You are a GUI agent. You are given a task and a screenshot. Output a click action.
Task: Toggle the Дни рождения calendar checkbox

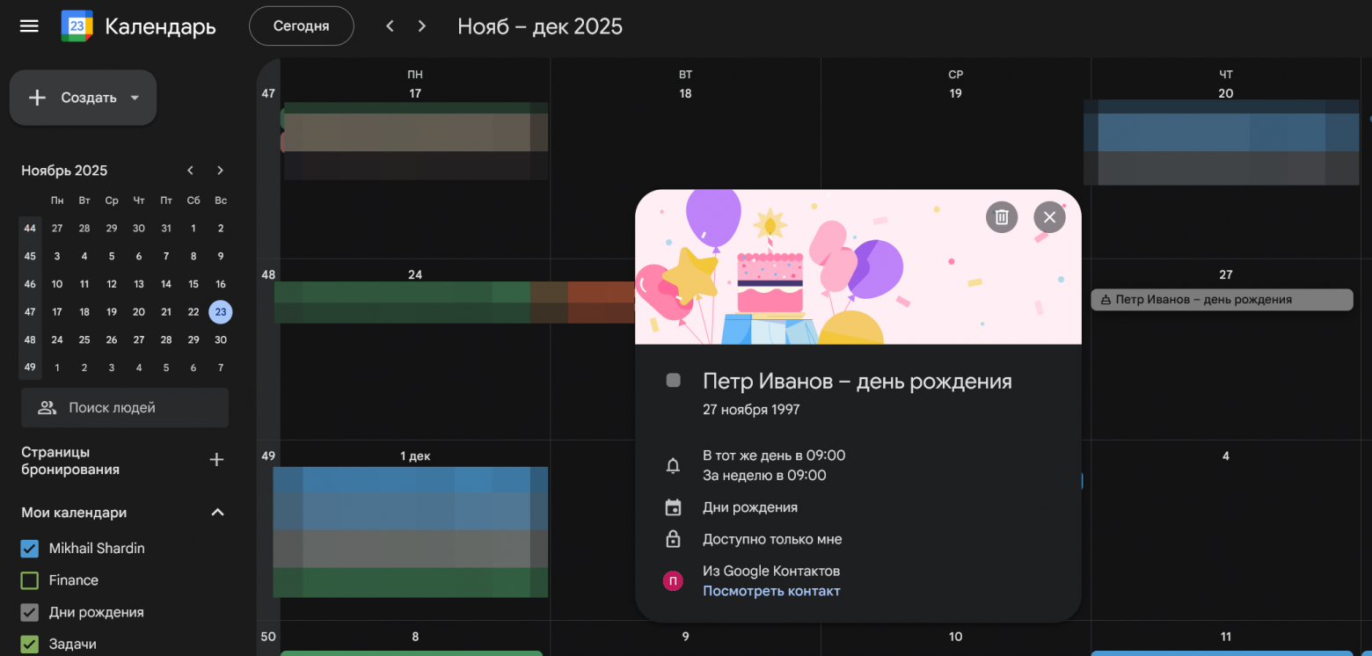click(x=30, y=613)
